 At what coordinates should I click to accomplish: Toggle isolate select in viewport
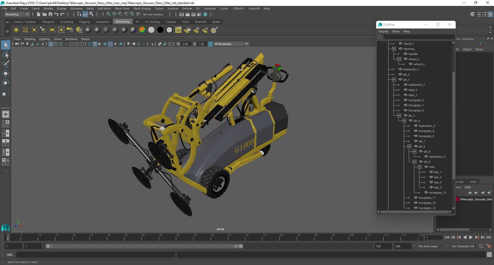point(152,44)
